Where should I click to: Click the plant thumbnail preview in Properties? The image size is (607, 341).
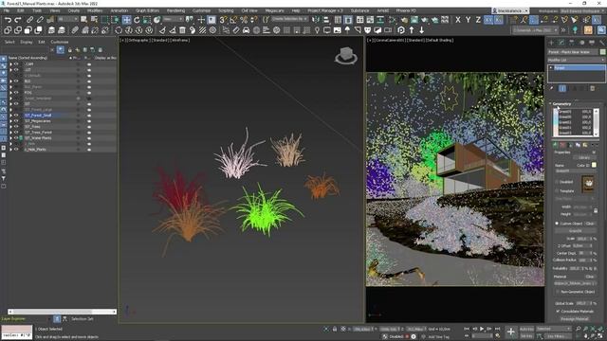pyautogui.click(x=588, y=184)
